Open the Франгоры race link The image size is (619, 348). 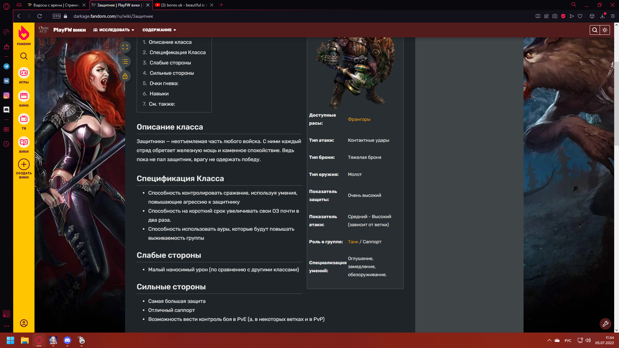click(x=359, y=119)
